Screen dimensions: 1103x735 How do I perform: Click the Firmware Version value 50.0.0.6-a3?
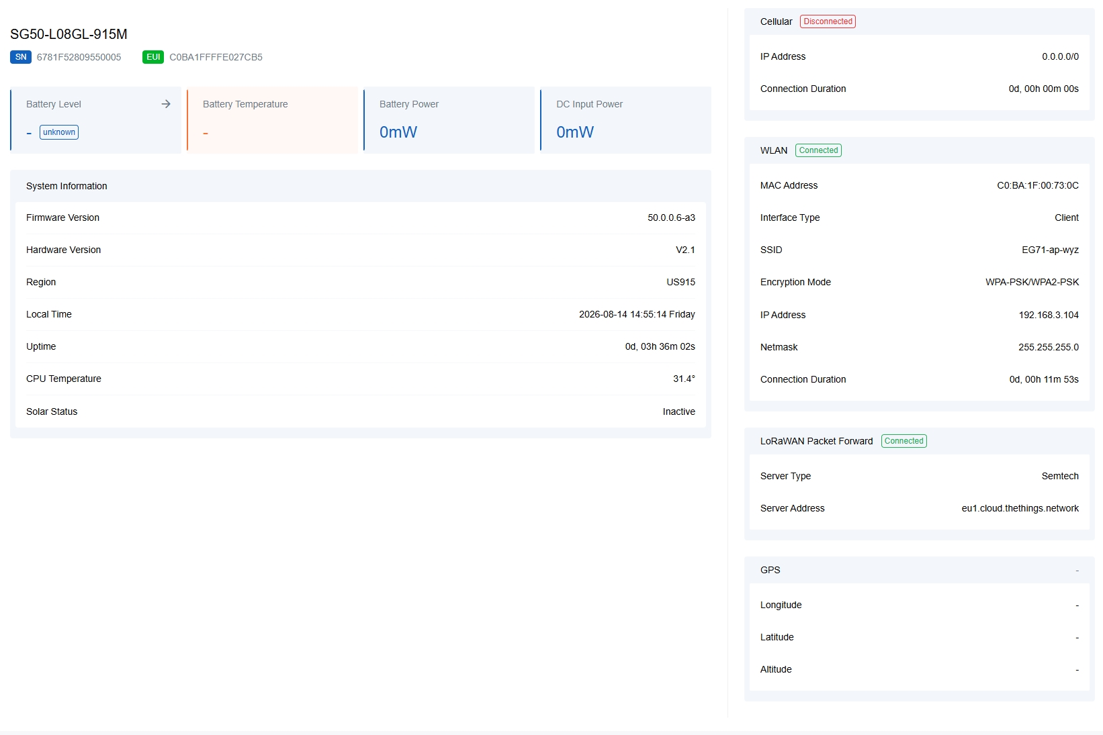pyautogui.click(x=671, y=217)
